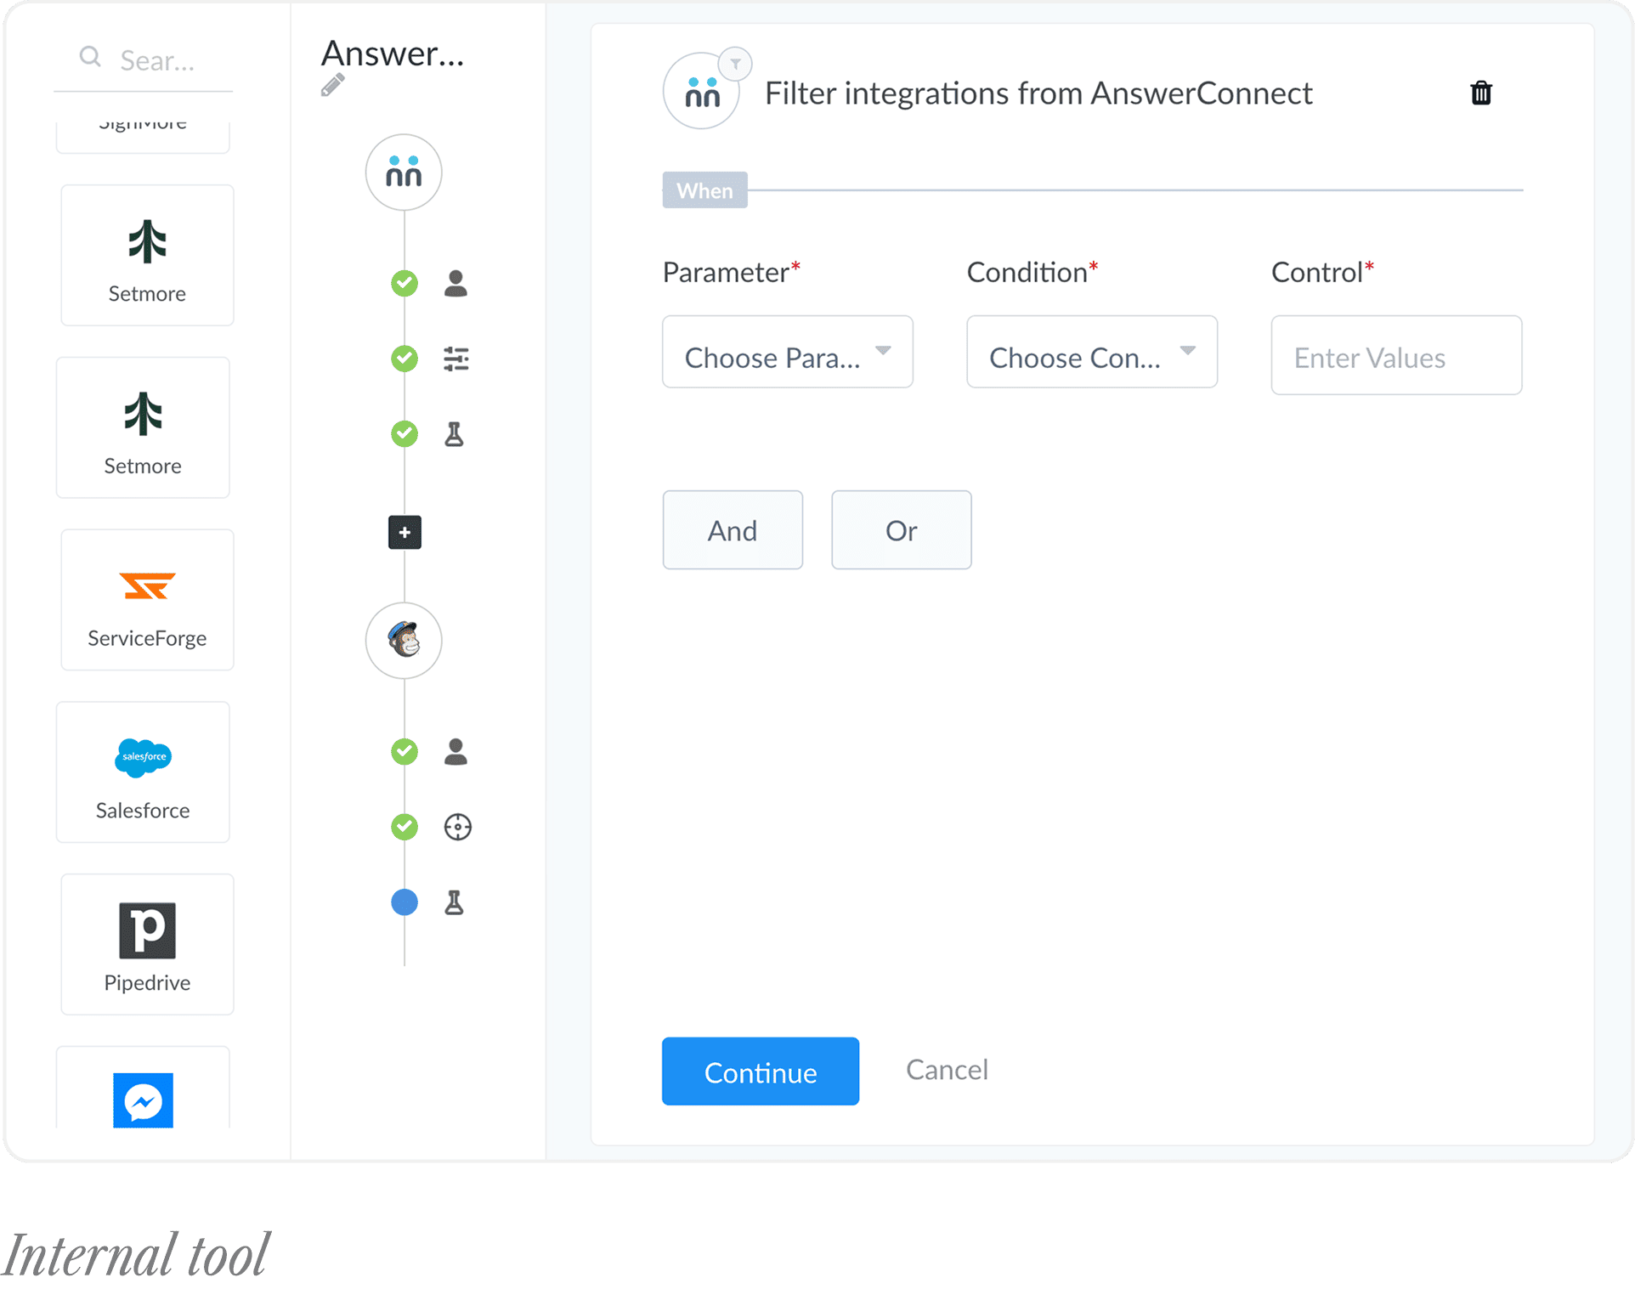Click green check beside first user icon
The image size is (1635, 1289).
click(405, 283)
